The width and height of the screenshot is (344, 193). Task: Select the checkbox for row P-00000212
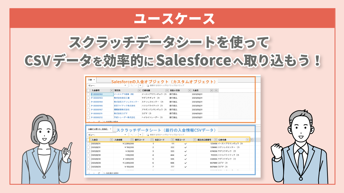88,117
